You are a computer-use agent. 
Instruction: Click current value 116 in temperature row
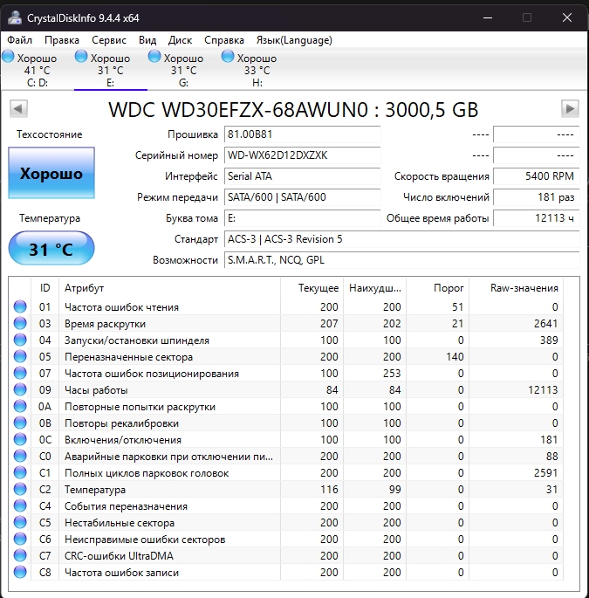[329, 489]
